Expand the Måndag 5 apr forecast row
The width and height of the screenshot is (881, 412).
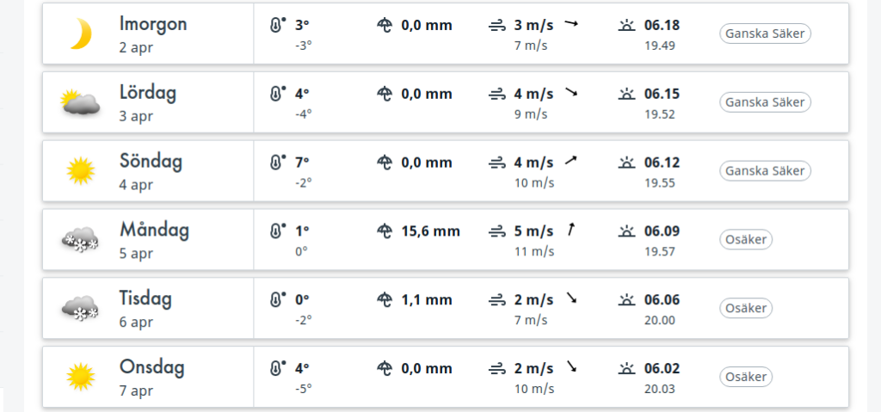point(446,239)
